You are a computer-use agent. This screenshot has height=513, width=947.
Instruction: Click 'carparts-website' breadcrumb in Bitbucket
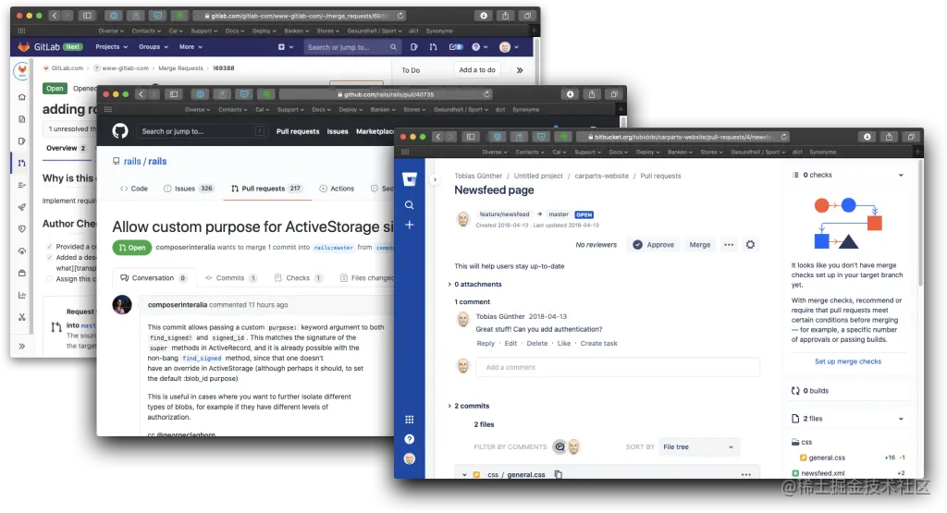click(x=601, y=176)
